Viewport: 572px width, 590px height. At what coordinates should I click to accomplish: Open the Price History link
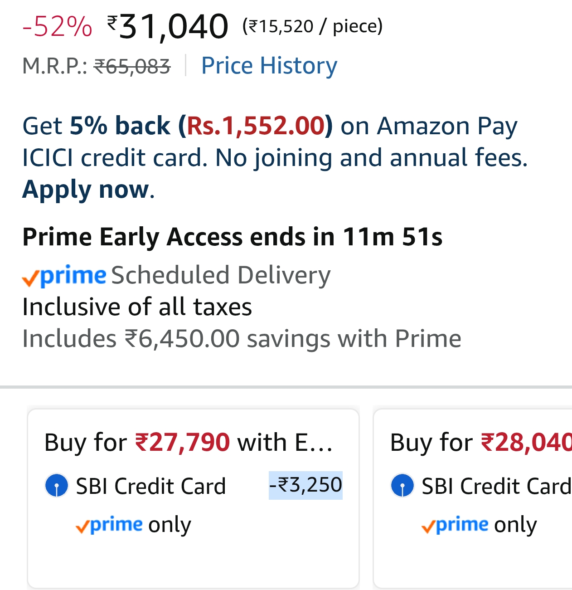click(x=269, y=66)
